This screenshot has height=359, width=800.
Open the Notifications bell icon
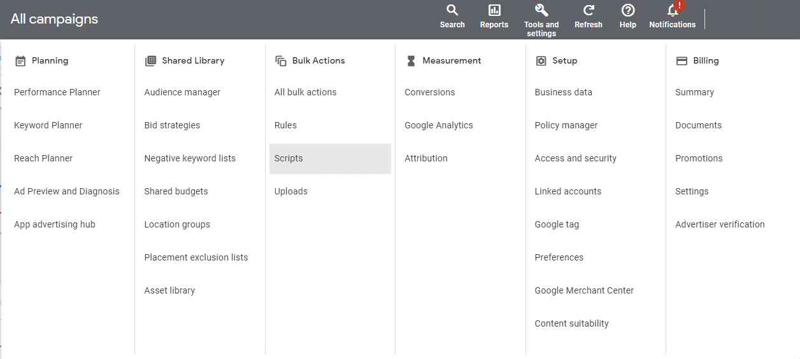(x=673, y=10)
